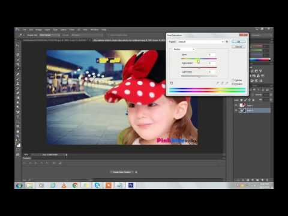288x216 pixels.
Task: Open the Filter menu
Action: [x=72, y=29]
